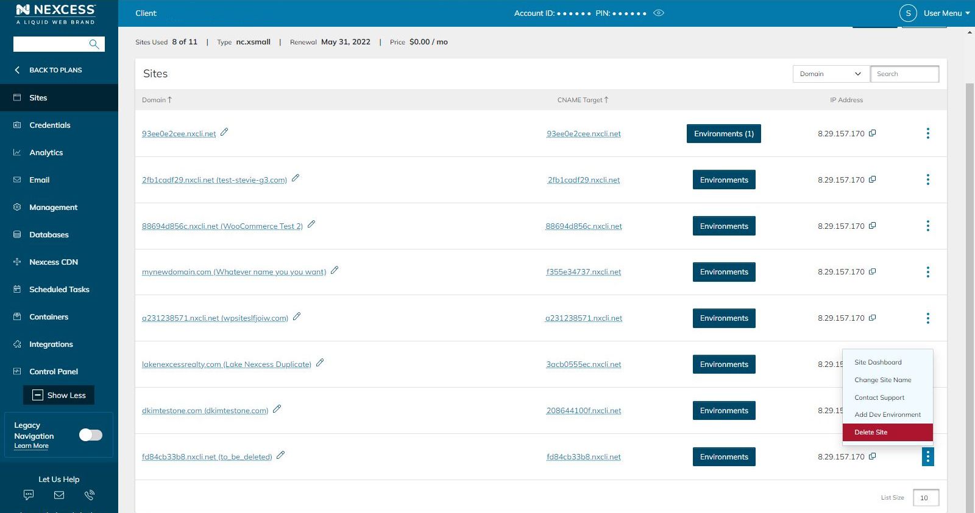
Task: Edit name of test-stevie-g3.com site with pencil
Action: 296,178
